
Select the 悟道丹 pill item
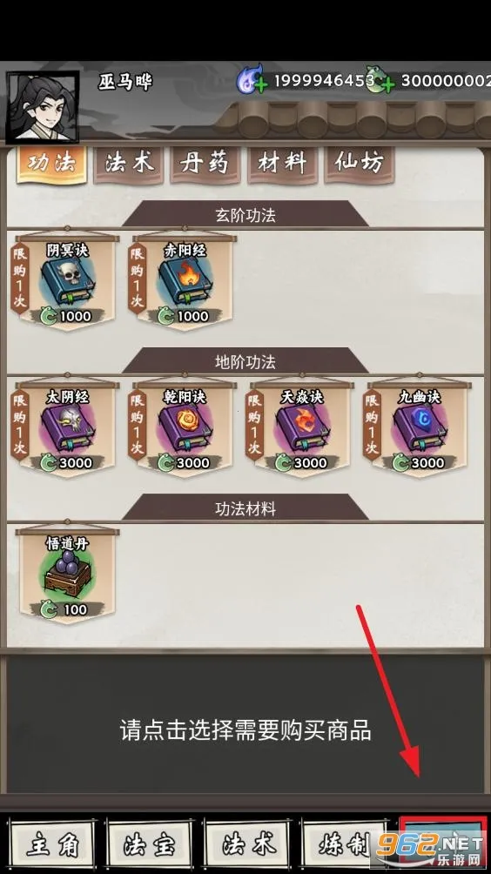coord(67,576)
